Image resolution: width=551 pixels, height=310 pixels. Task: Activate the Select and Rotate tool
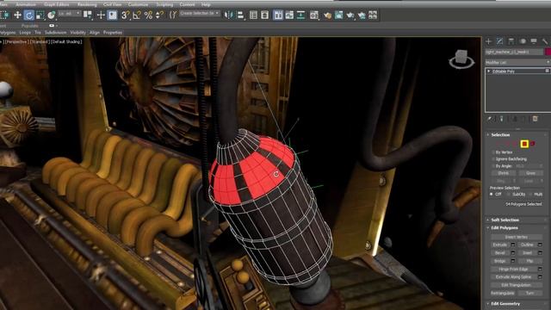click(28, 15)
